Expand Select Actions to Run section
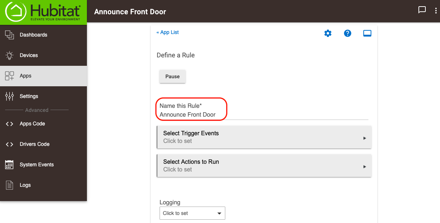 pyautogui.click(x=264, y=166)
